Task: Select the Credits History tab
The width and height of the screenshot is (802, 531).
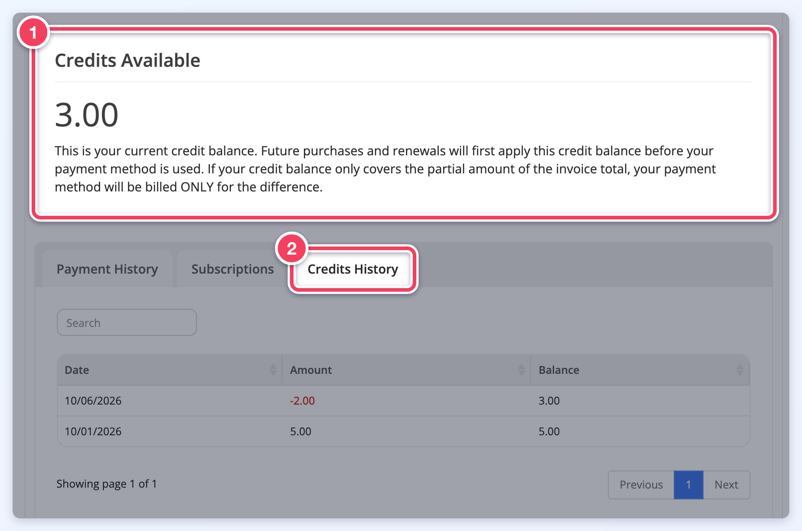Action: pyautogui.click(x=353, y=269)
